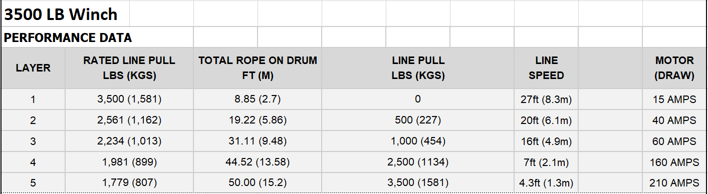Select the 50.00 (15.2) rope cell
The height and width of the screenshot is (194, 708).
click(x=258, y=182)
